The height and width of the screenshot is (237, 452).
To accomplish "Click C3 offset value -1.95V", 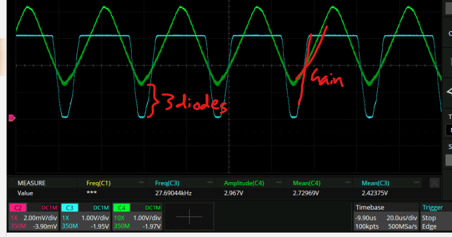I will click(x=98, y=226).
